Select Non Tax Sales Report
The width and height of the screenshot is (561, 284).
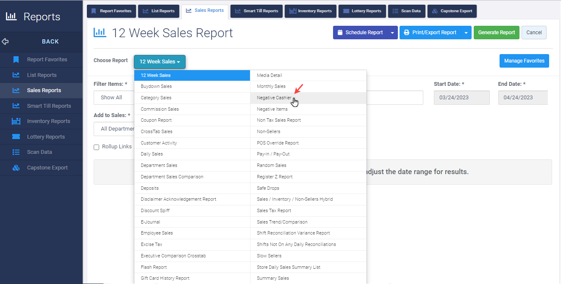[308, 120]
